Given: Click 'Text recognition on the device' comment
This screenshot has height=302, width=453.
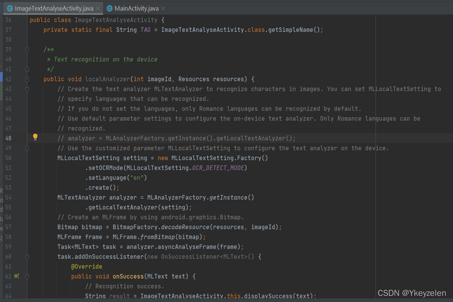Looking at the screenshot, I should tap(106, 60).
